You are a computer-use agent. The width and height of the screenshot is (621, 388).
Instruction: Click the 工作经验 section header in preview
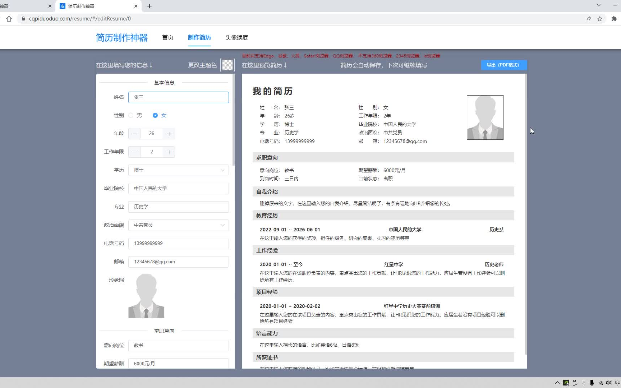pos(383,250)
